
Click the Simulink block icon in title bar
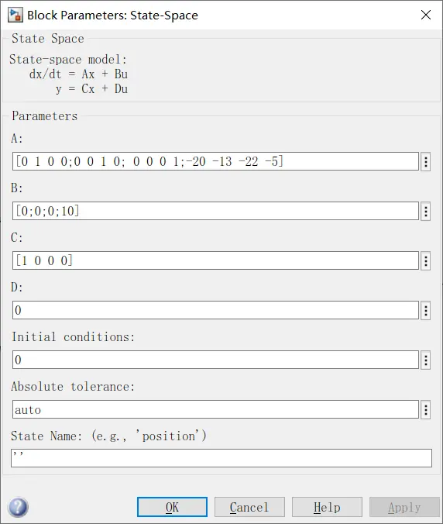[x=15, y=15]
